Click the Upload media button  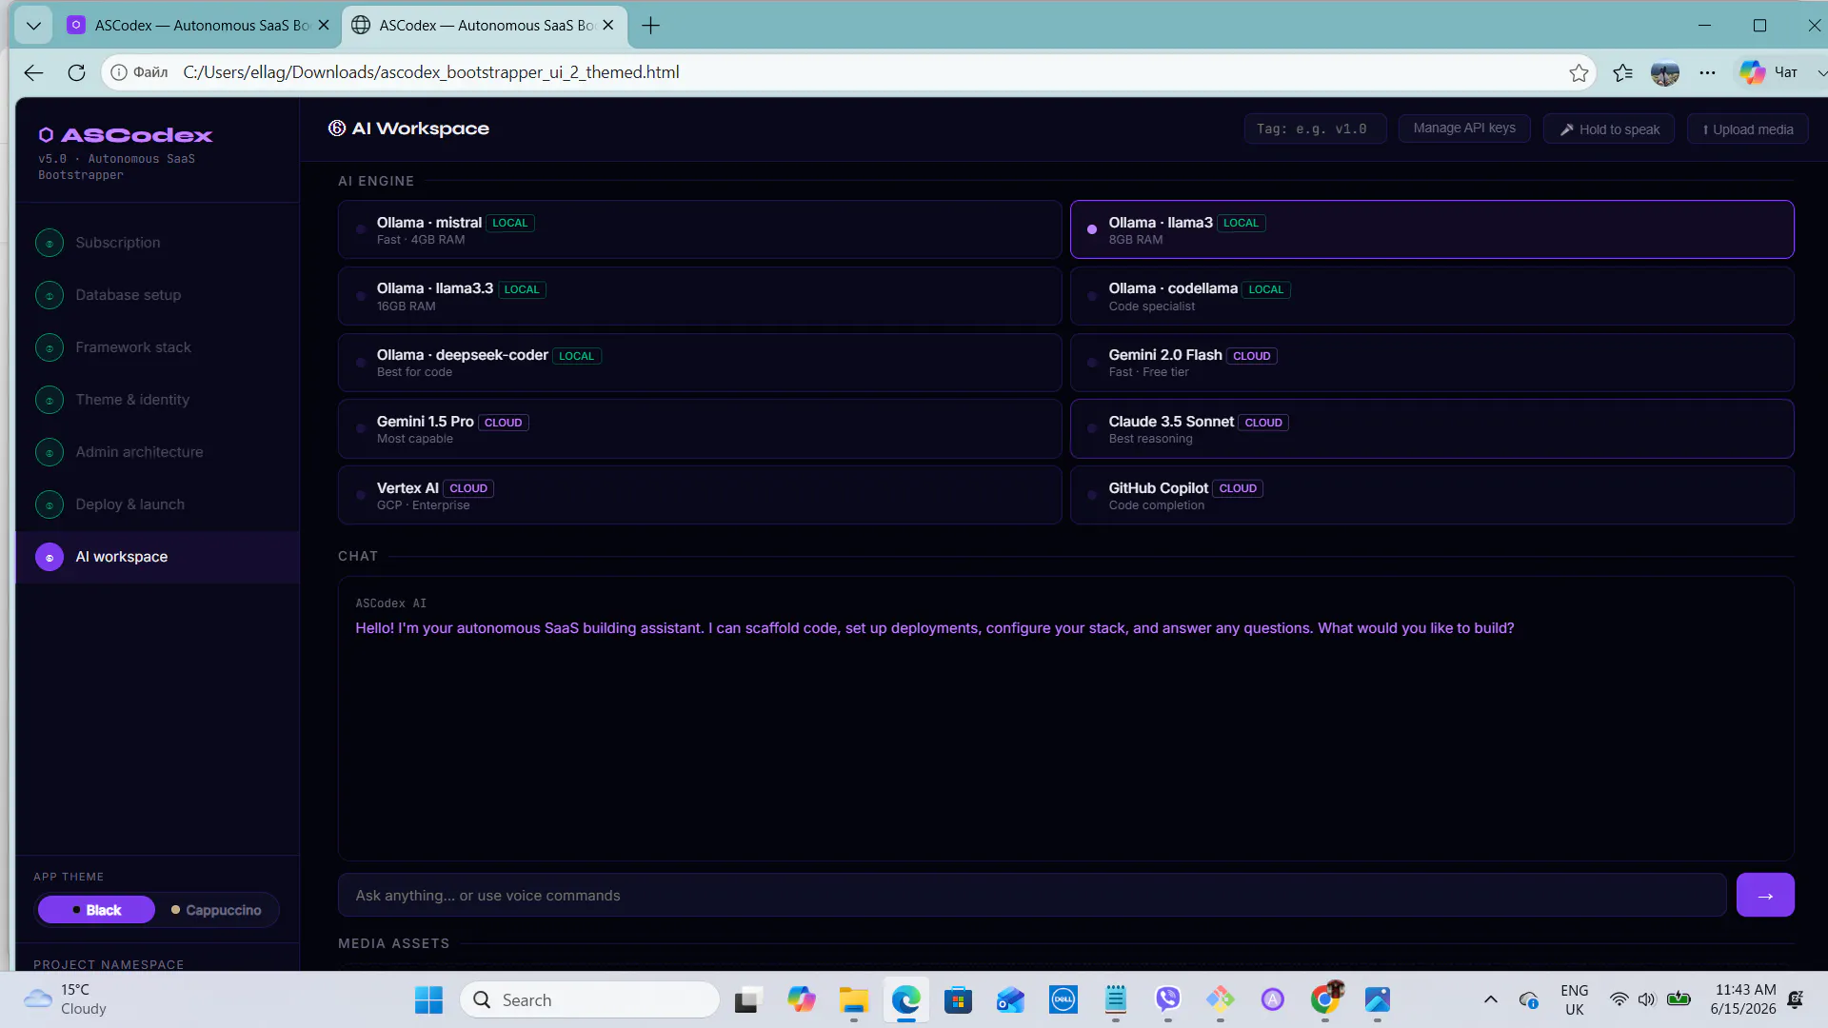1748,129
